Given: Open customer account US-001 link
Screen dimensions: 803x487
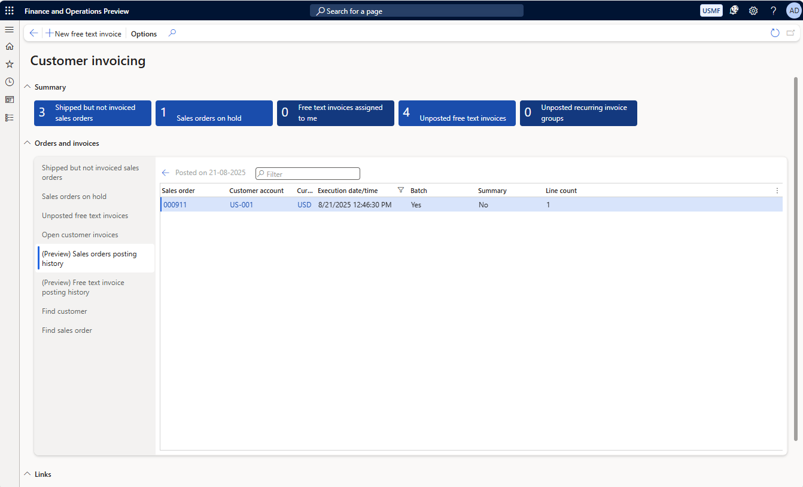Looking at the screenshot, I should pos(241,205).
